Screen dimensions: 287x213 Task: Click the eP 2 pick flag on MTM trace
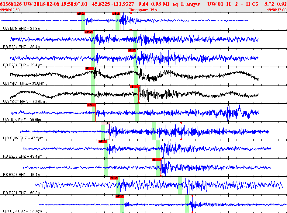point(81,14)
